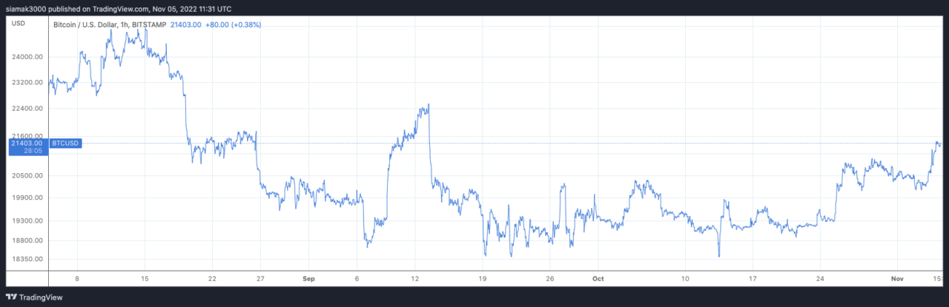
Task: Select the Sep marker on time axis
Action: pyautogui.click(x=309, y=278)
